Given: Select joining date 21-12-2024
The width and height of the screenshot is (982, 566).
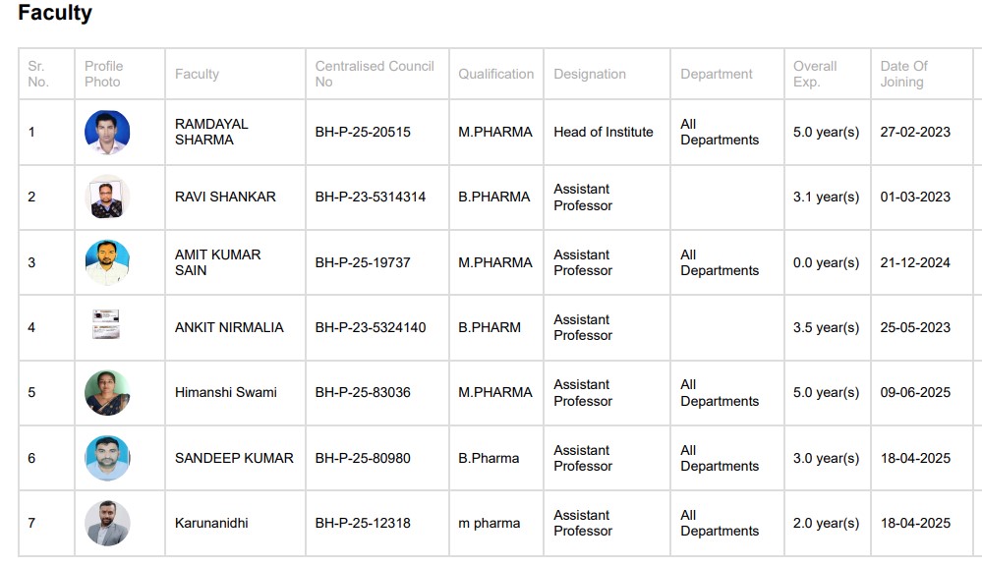Looking at the screenshot, I should 915,262.
